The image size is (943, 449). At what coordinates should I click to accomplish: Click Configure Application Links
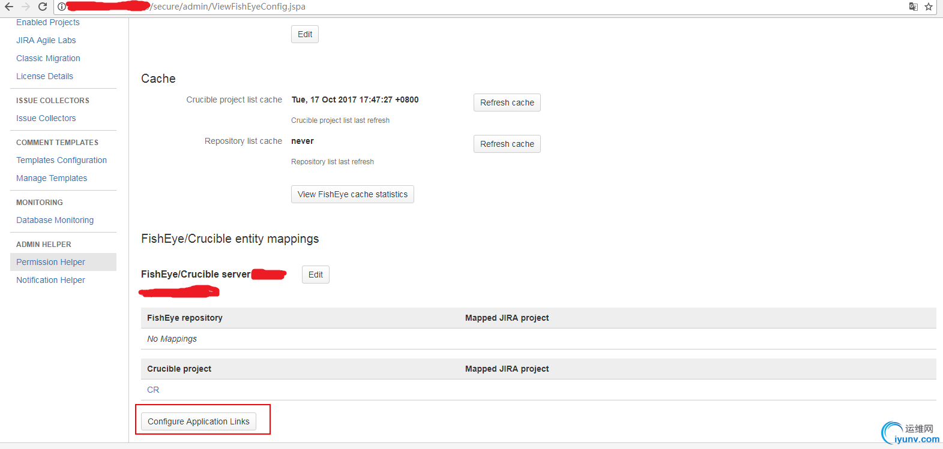[199, 421]
